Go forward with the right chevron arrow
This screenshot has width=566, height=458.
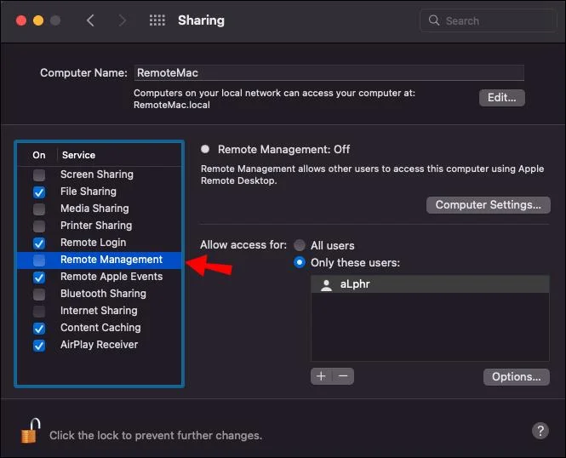point(123,20)
